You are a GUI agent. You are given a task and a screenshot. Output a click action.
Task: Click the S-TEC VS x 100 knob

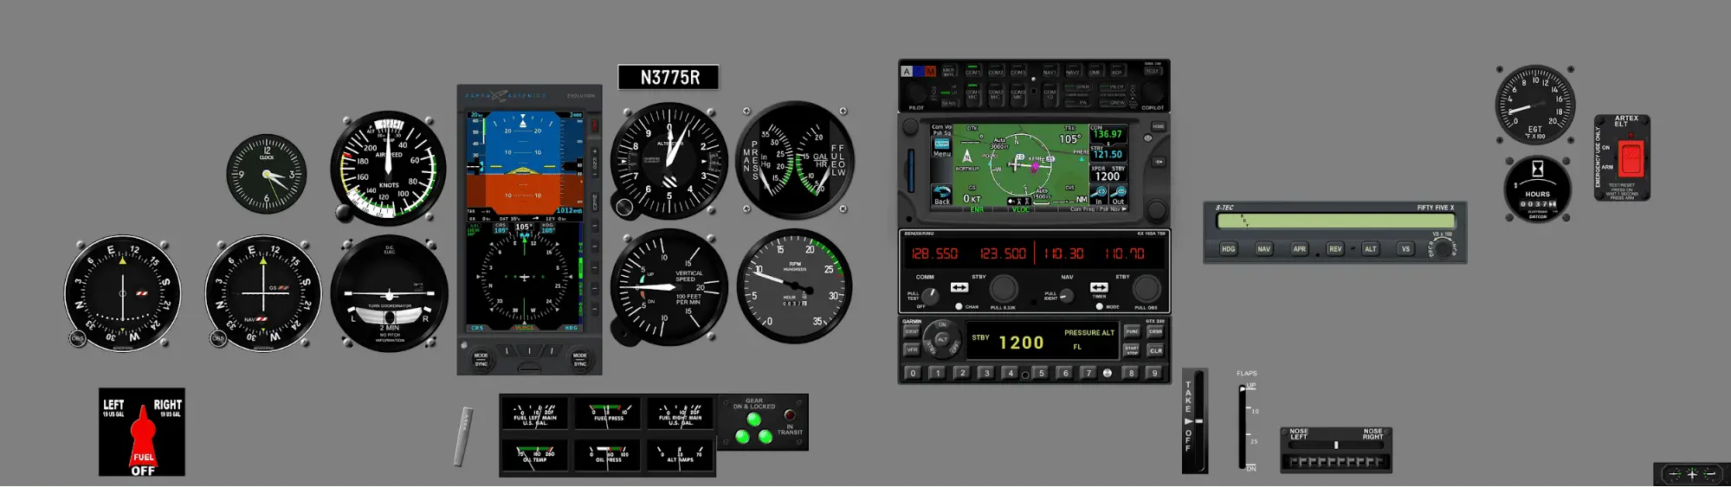coord(1442,247)
